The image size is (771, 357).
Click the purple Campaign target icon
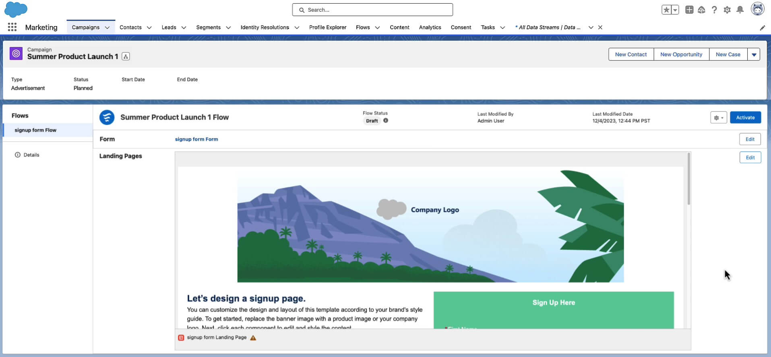point(16,53)
